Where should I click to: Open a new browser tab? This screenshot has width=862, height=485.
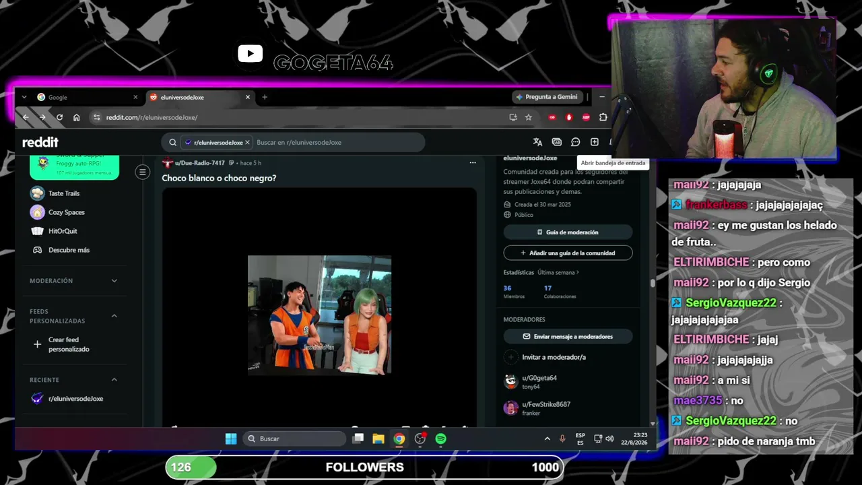pos(265,97)
